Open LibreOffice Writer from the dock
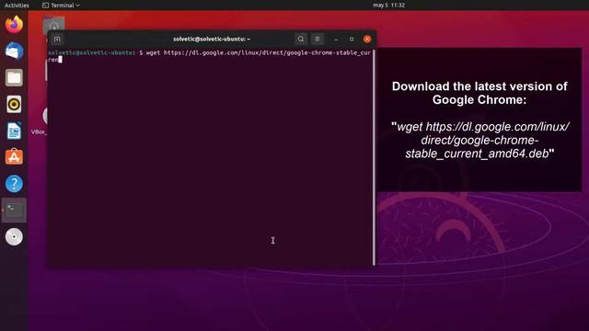Image resolution: width=589 pixels, height=331 pixels. (x=14, y=131)
